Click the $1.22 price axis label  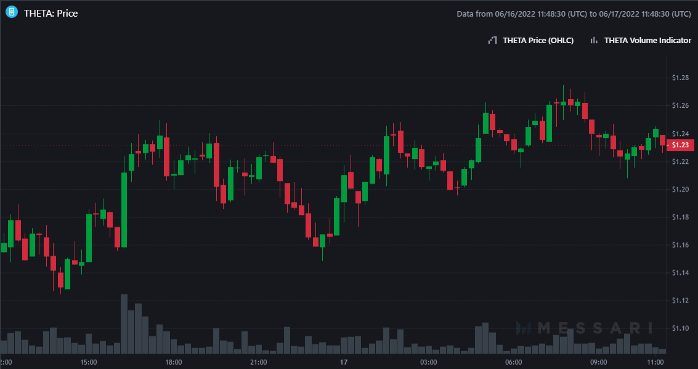click(681, 161)
